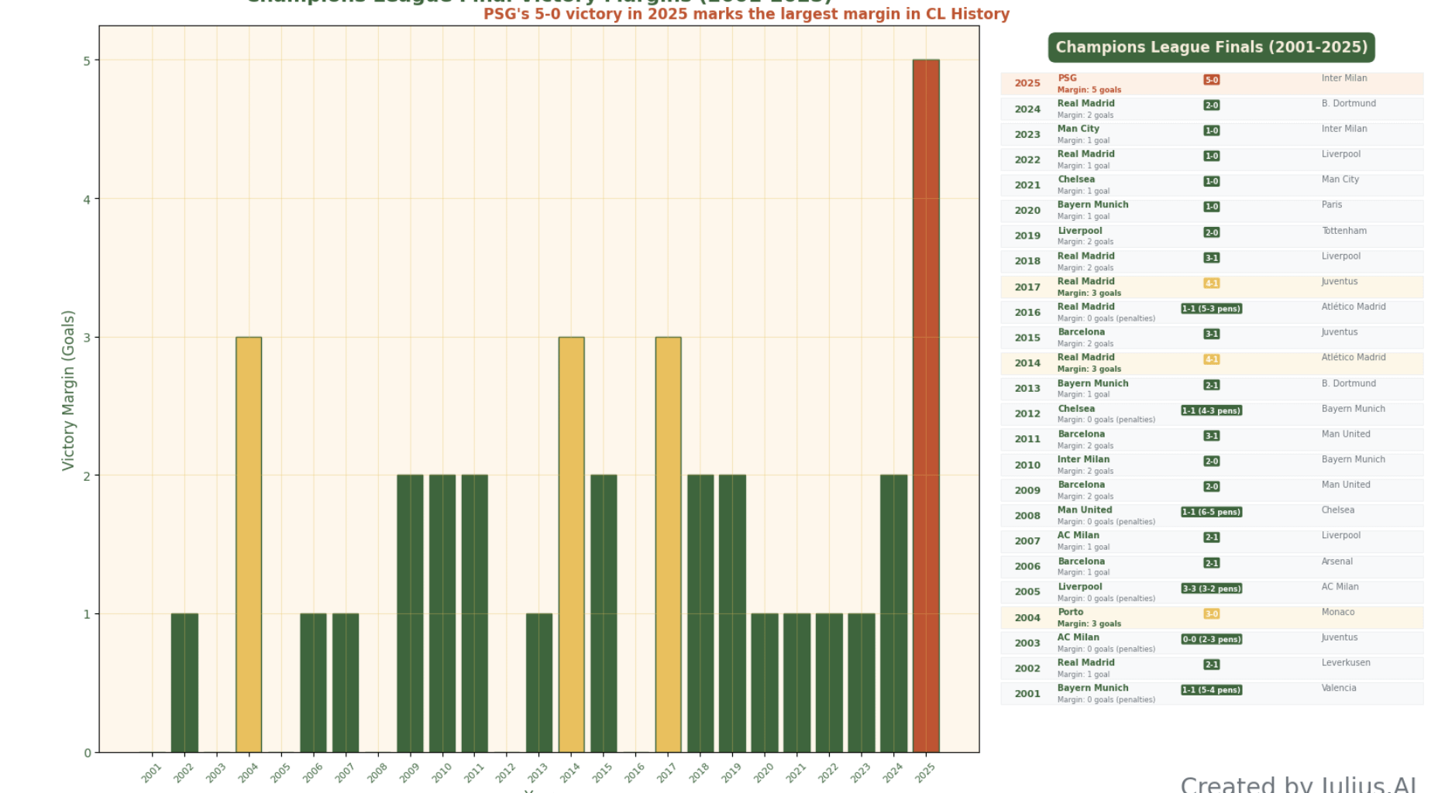Click the red 5-0 score badge
Viewport: 1438px width, 793px height.
coord(1211,80)
